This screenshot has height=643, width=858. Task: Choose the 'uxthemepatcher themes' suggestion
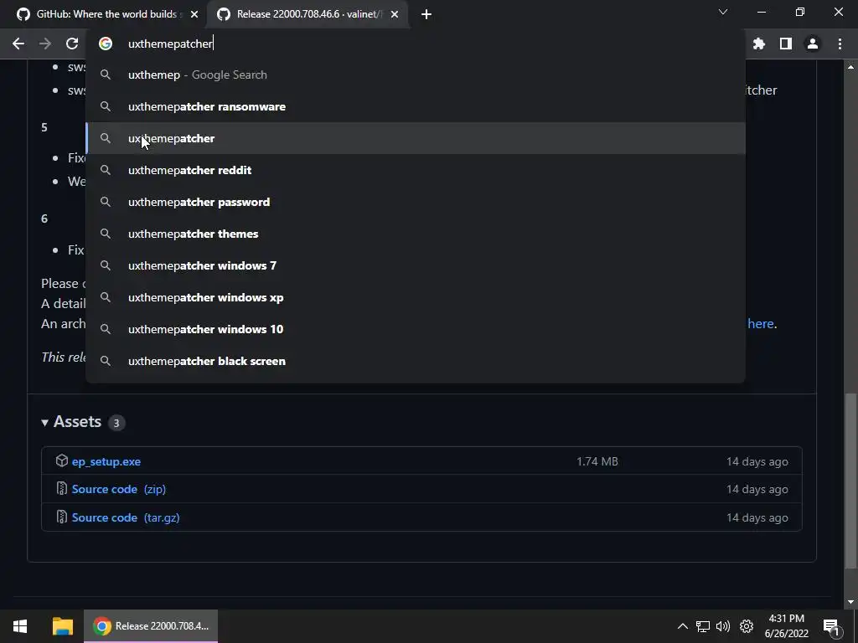(416, 234)
